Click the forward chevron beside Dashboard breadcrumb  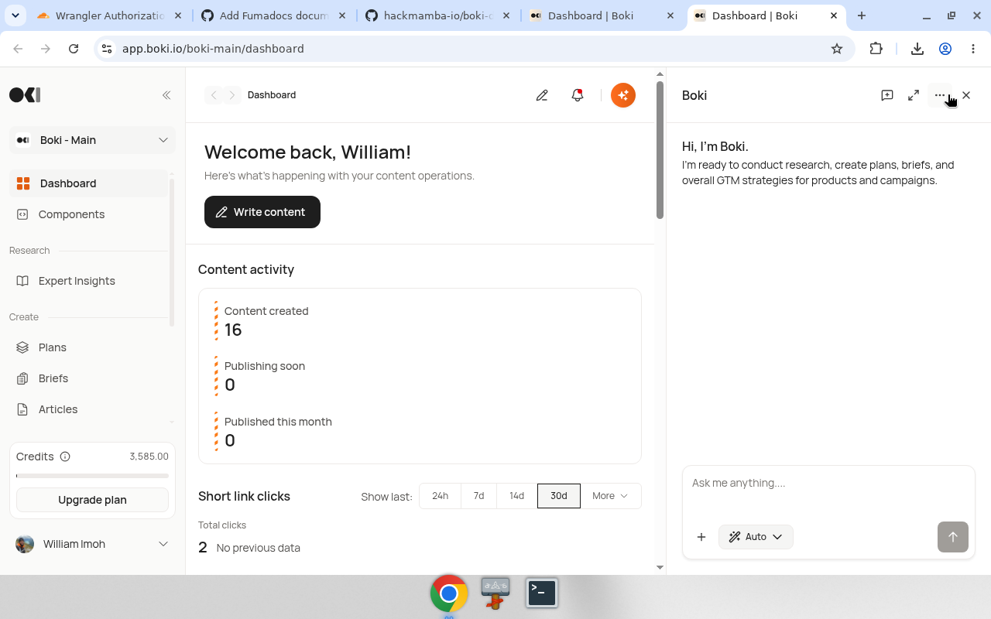tap(231, 95)
